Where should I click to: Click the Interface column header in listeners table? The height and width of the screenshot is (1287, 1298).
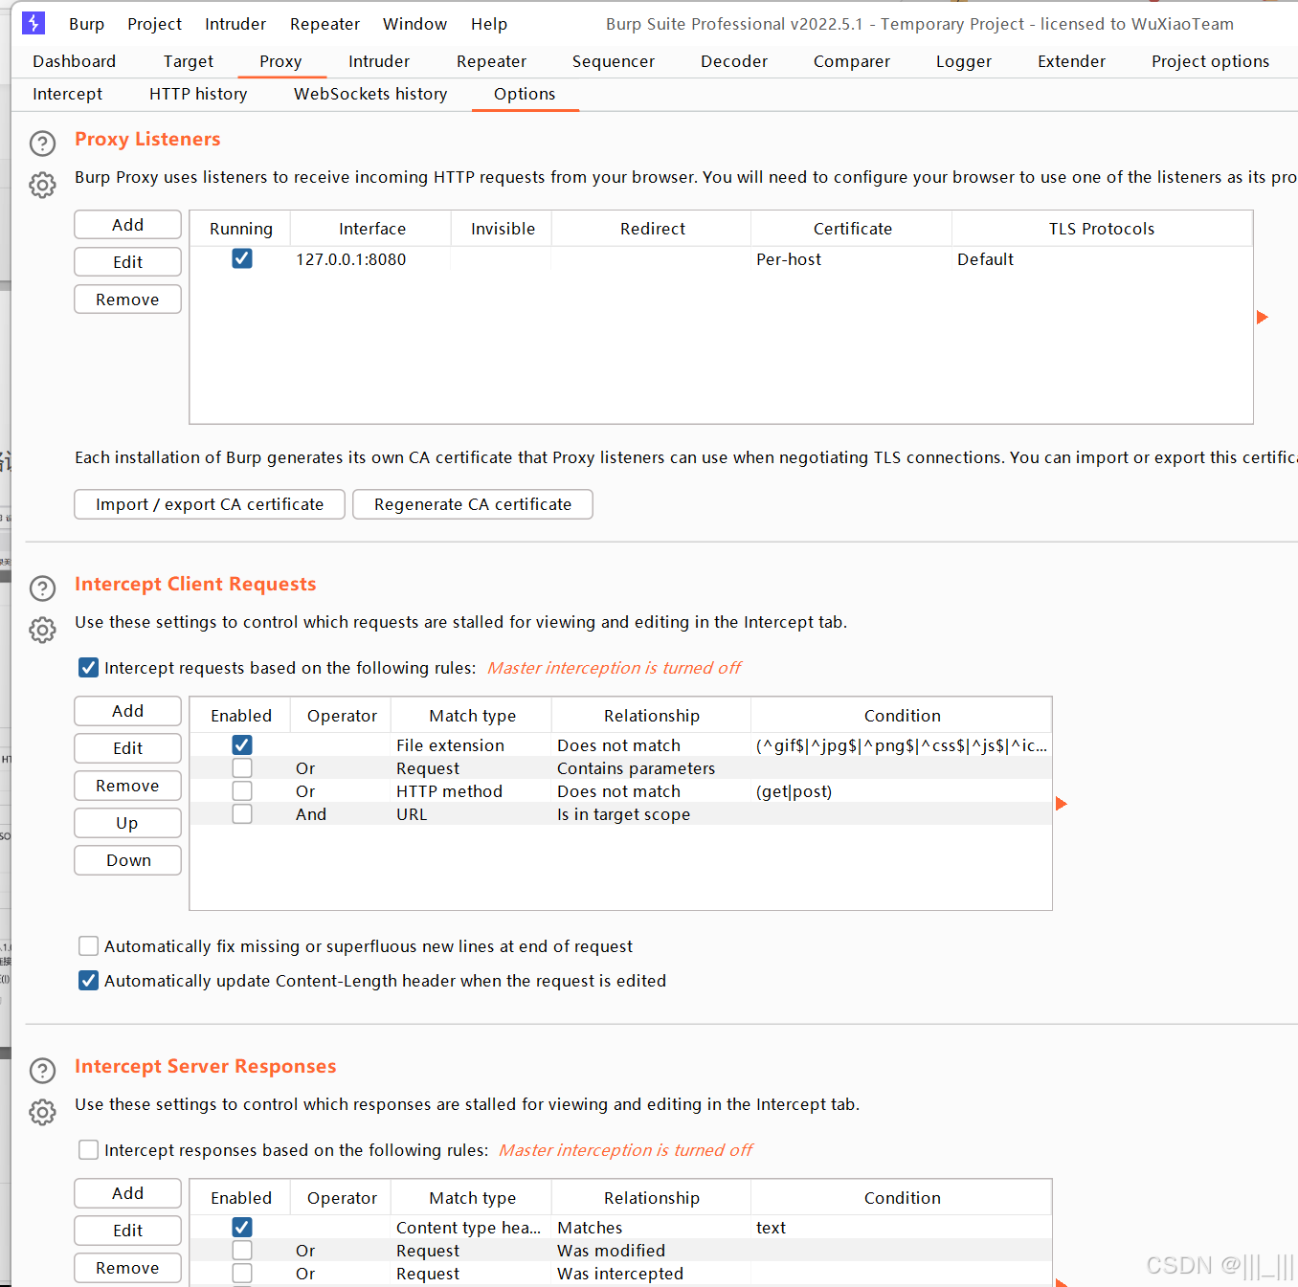(371, 229)
